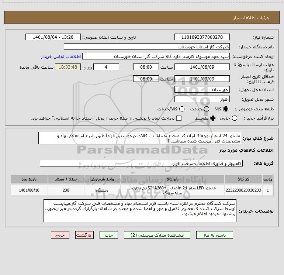Select the کالا radio button
Image resolution: width=284 pixels, height=275 pixels.
(226, 109)
